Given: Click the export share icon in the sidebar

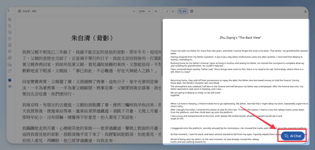Looking at the screenshot, I should 10,71.
